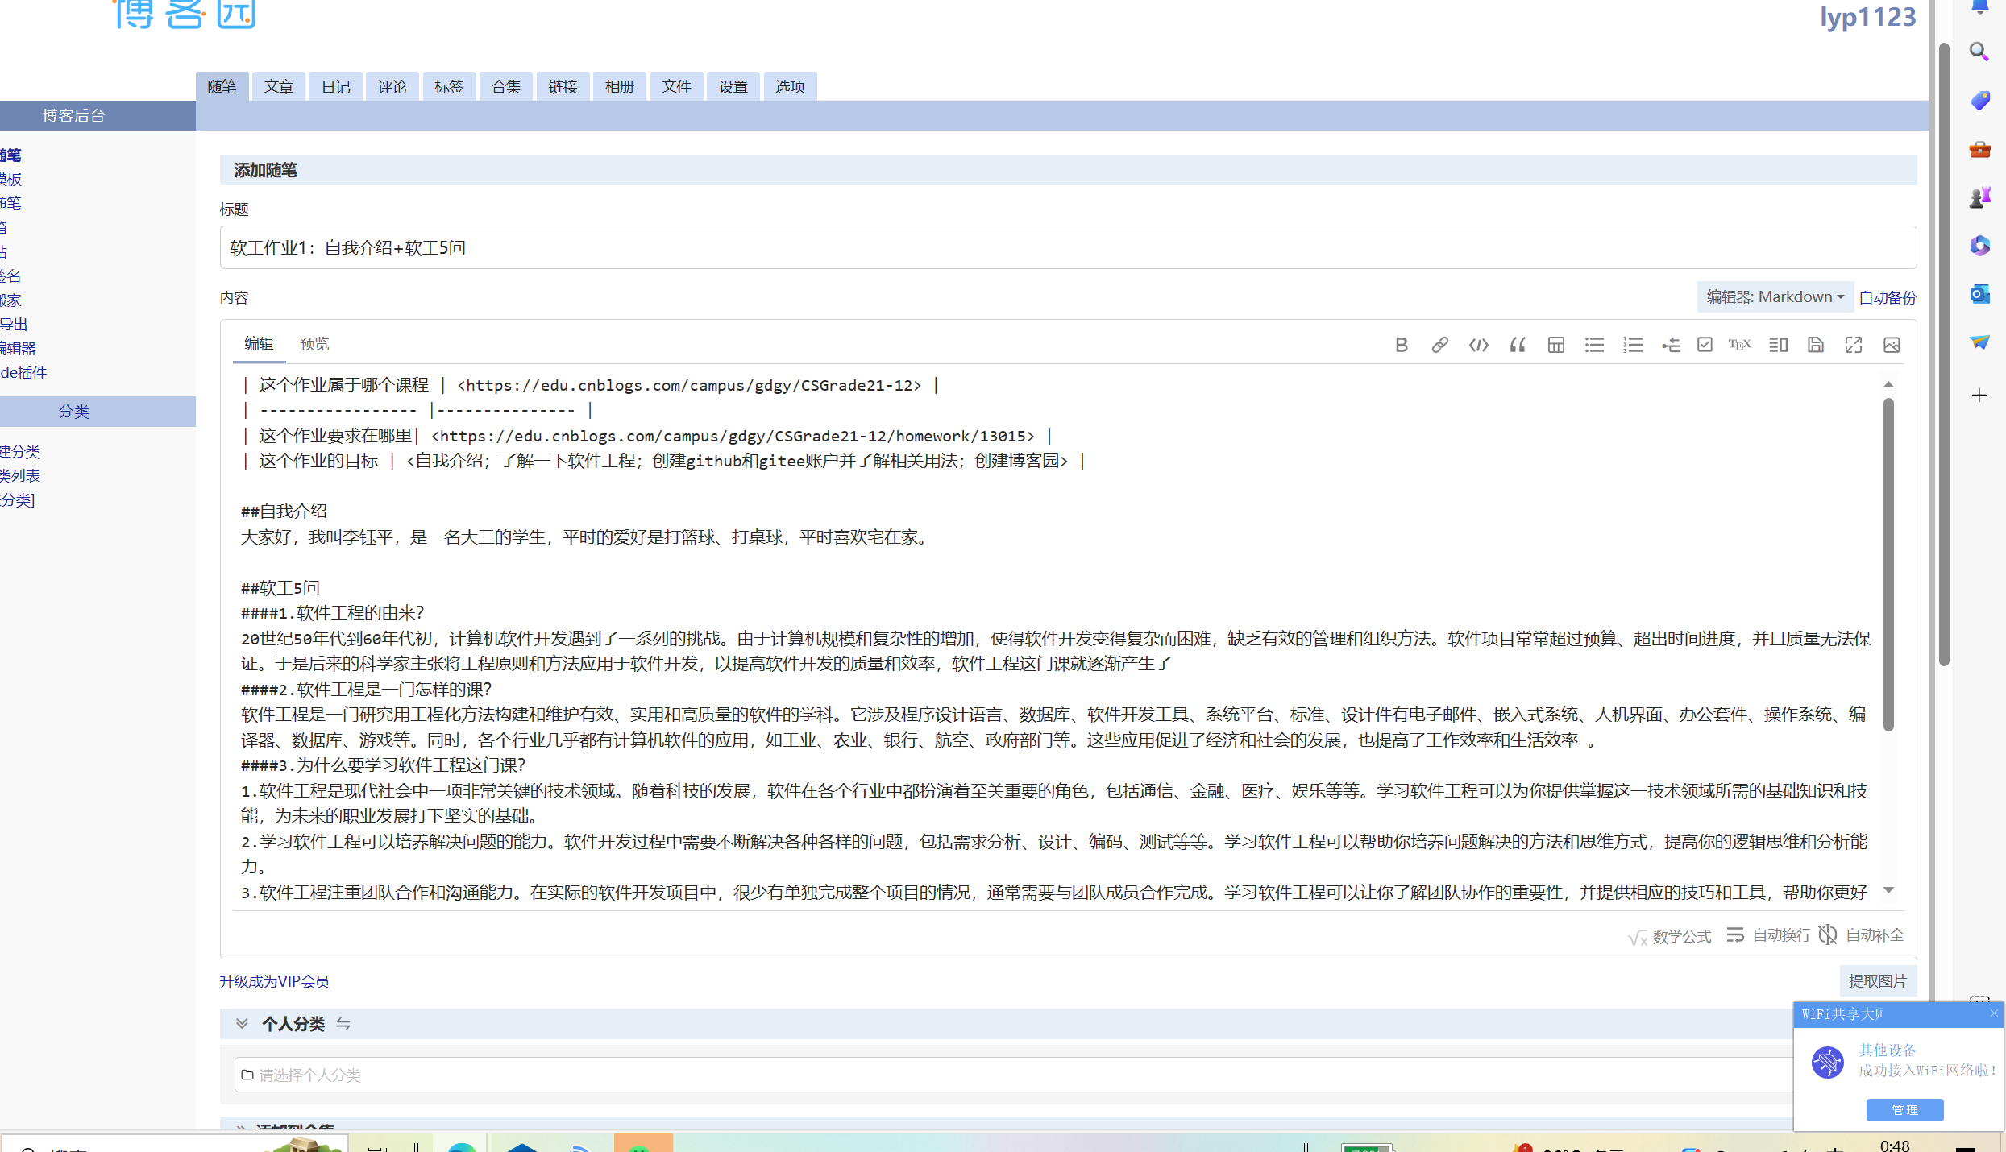Screen dimensions: 2006x1152
Task: Add a blockquote using the quote icon
Action: coord(1517,345)
